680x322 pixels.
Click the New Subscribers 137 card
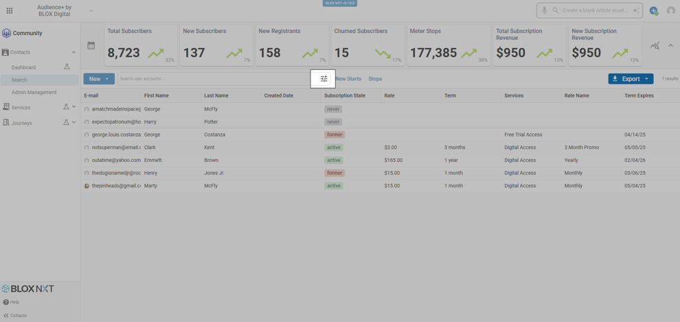tap(216, 45)
